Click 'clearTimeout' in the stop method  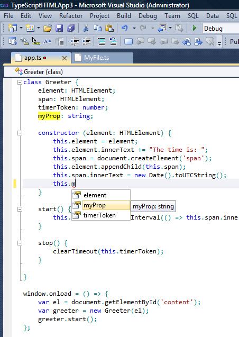click(75, 251)
